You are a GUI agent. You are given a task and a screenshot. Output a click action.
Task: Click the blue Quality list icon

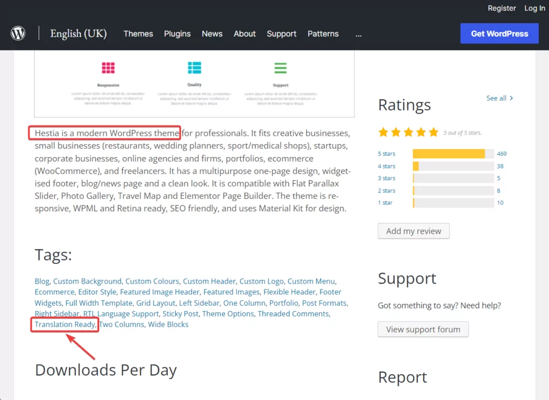tap(194, 68)
